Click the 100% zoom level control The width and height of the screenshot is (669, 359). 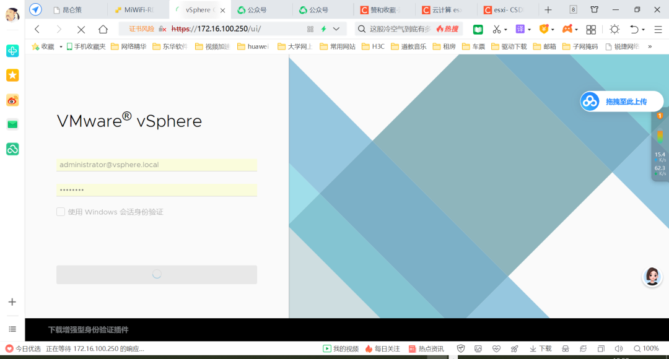pyautogui.click(x=646, y=348)
